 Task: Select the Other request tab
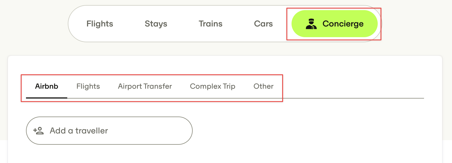(x=264, y=86)
